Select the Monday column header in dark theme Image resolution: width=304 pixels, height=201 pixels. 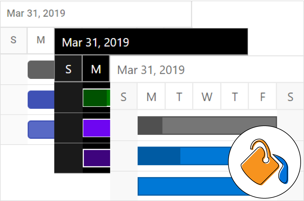[x=96, y=69]
